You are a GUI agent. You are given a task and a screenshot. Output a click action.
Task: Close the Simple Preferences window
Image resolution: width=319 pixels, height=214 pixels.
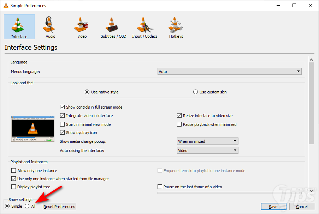311,5
